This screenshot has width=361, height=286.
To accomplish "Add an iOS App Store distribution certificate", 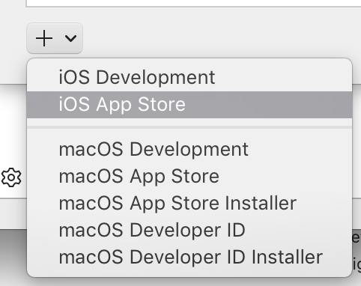I will [189, 104].
